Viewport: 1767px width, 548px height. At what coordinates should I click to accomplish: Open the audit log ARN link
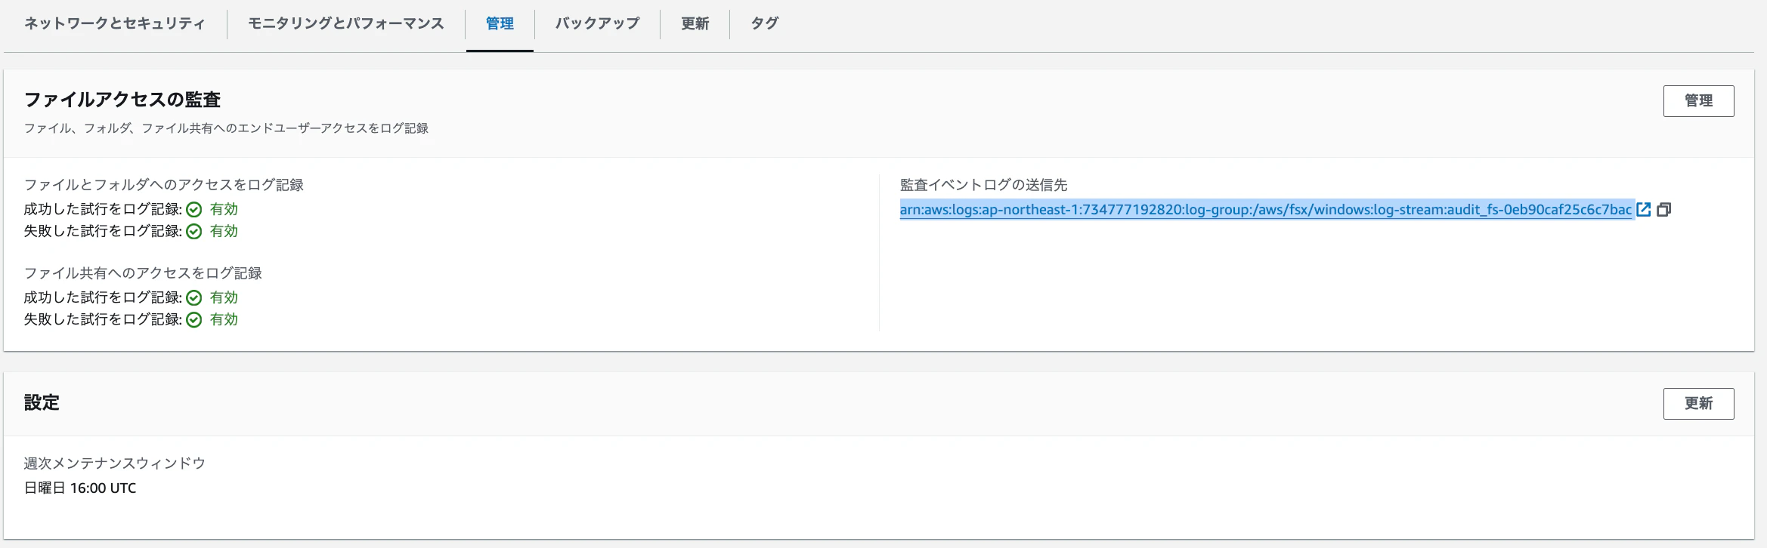click(x=1265, y=210)
